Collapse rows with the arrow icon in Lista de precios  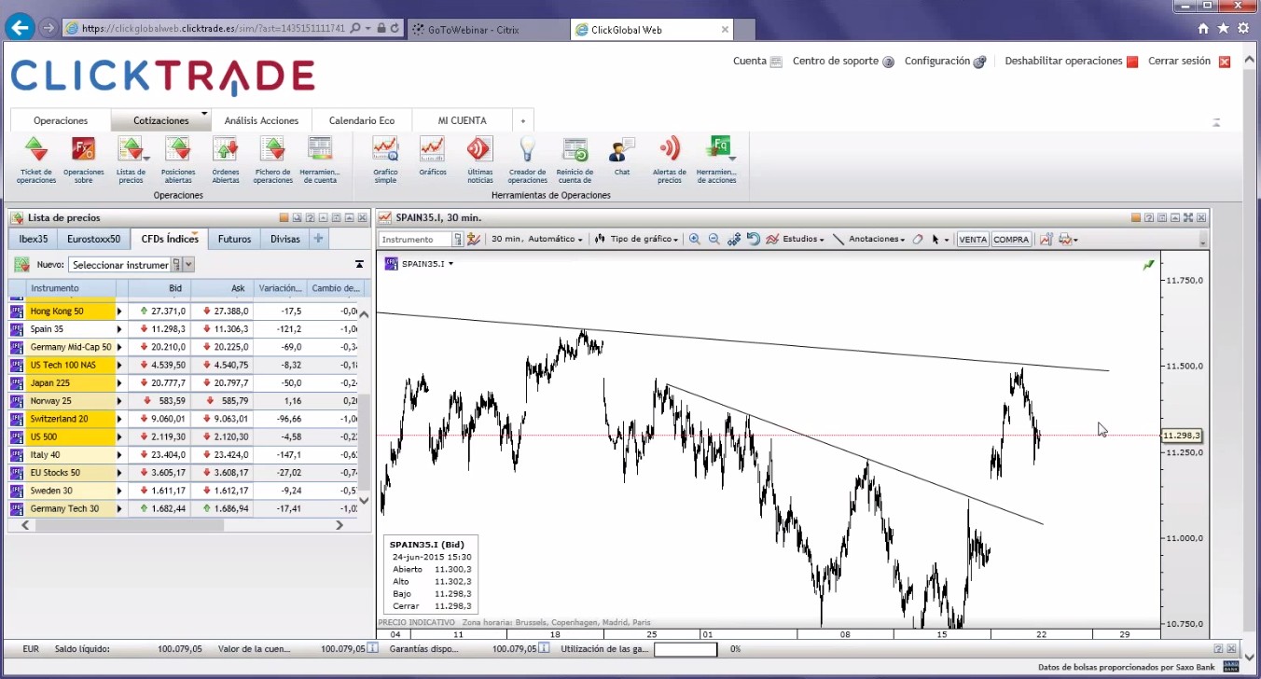[360, 265]
